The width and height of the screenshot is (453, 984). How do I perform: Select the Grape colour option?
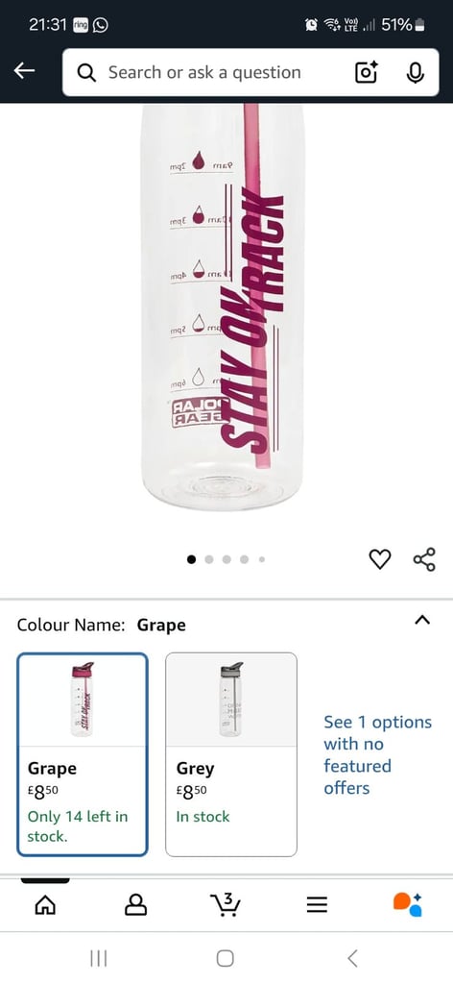[83, 754]
